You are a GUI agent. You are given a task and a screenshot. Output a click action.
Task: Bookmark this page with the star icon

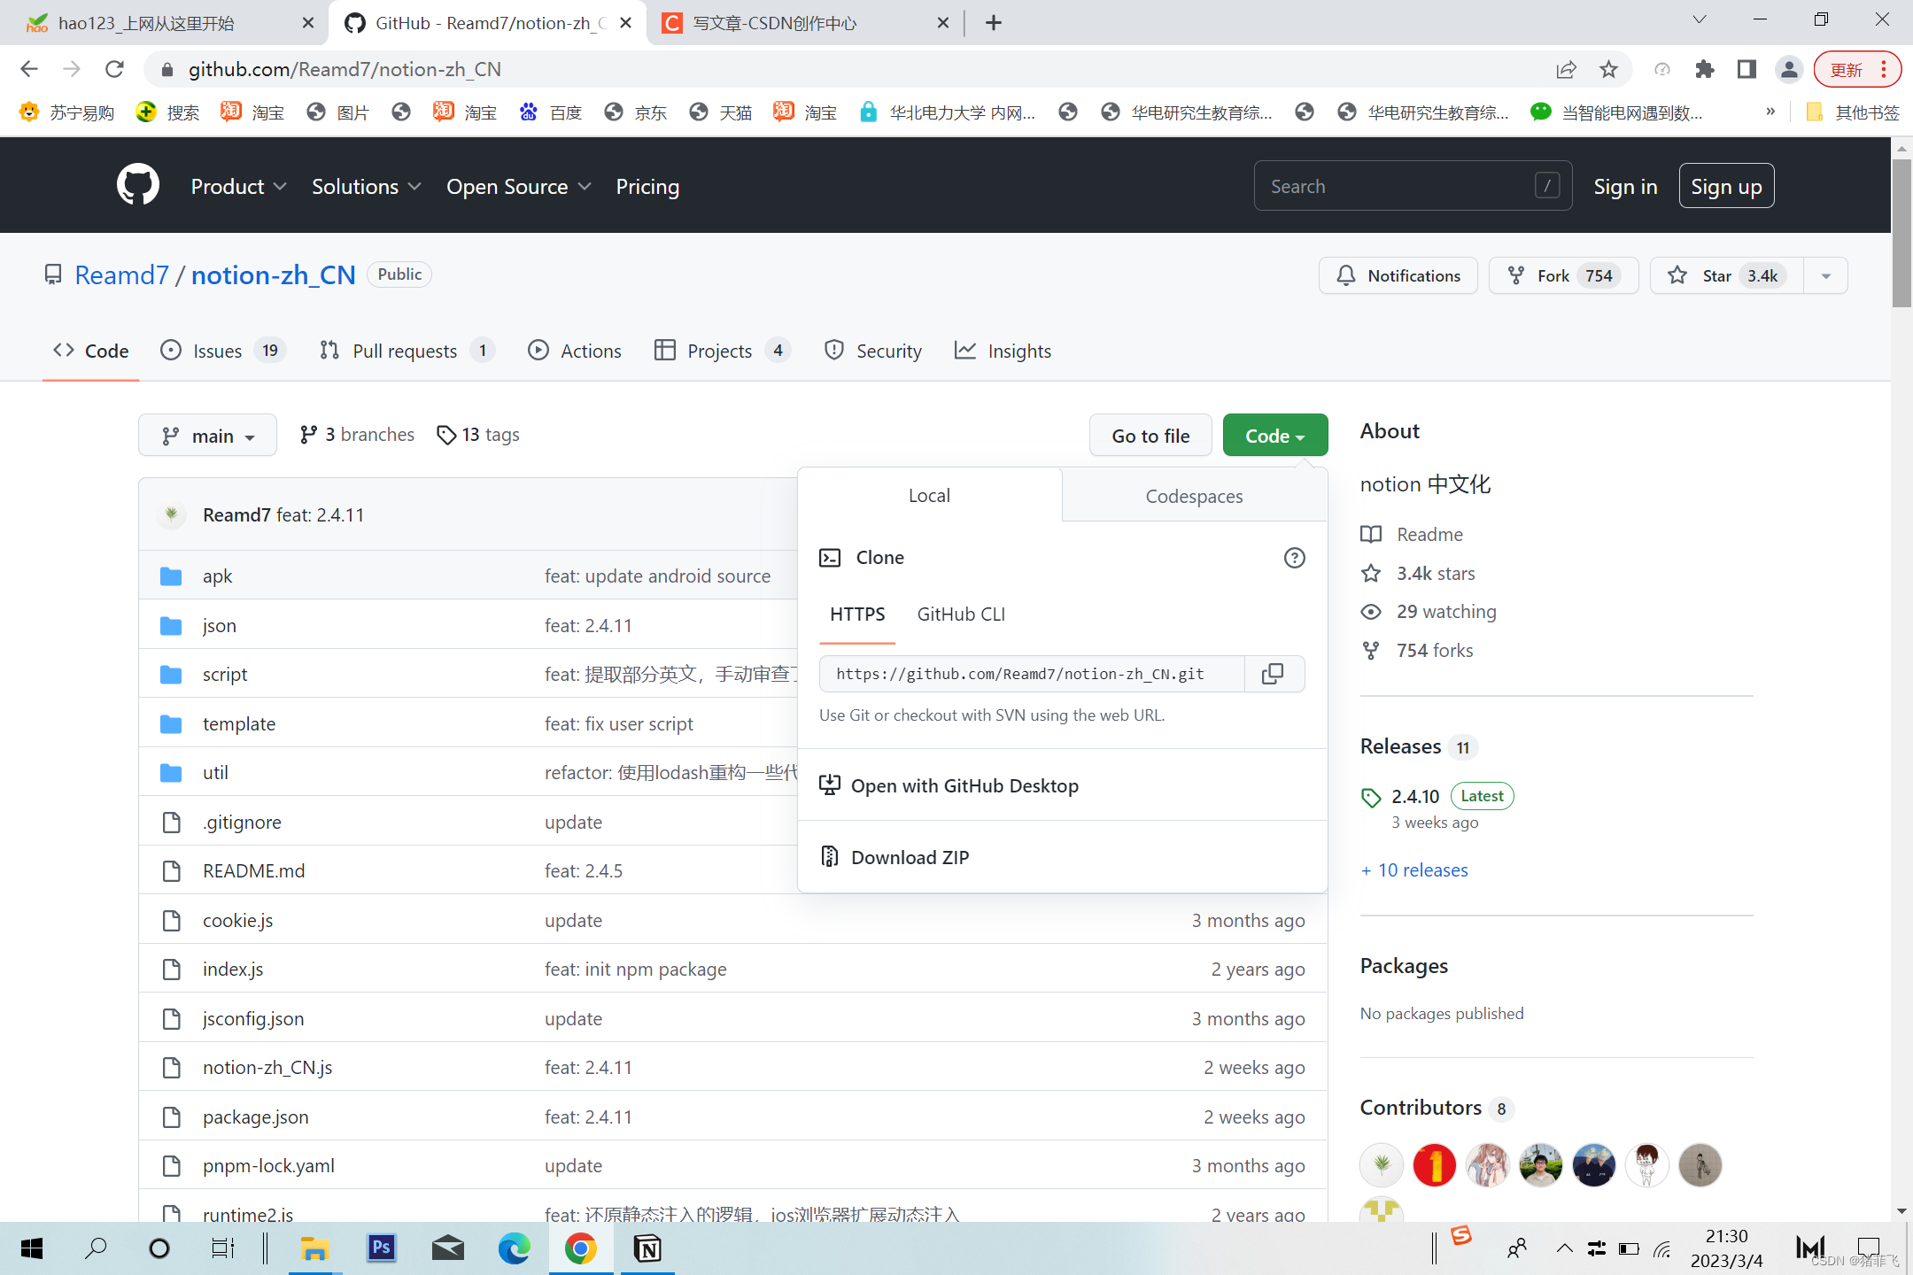(x=1608, y=69)
